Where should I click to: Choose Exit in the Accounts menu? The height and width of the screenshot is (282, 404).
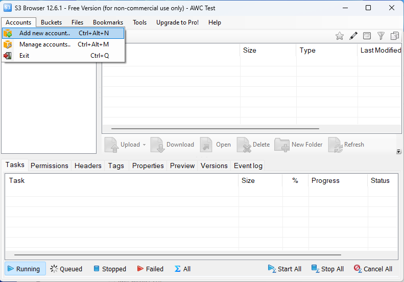click(x=63, y=55)
